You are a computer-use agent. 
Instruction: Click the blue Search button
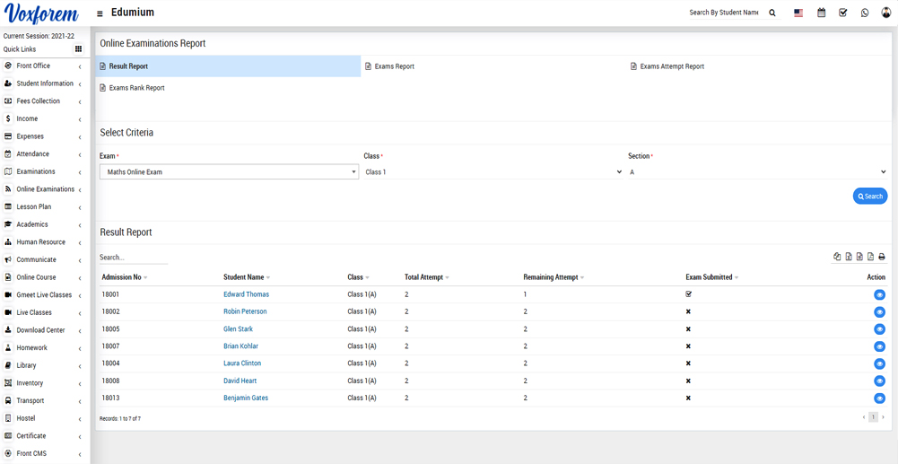[869, 197]
